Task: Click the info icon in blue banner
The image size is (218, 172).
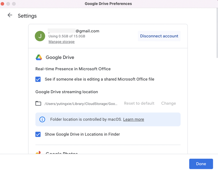Action: point(42,119)
